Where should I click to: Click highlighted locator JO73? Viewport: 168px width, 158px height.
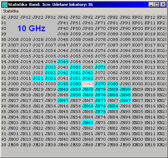tap(100, 67)
